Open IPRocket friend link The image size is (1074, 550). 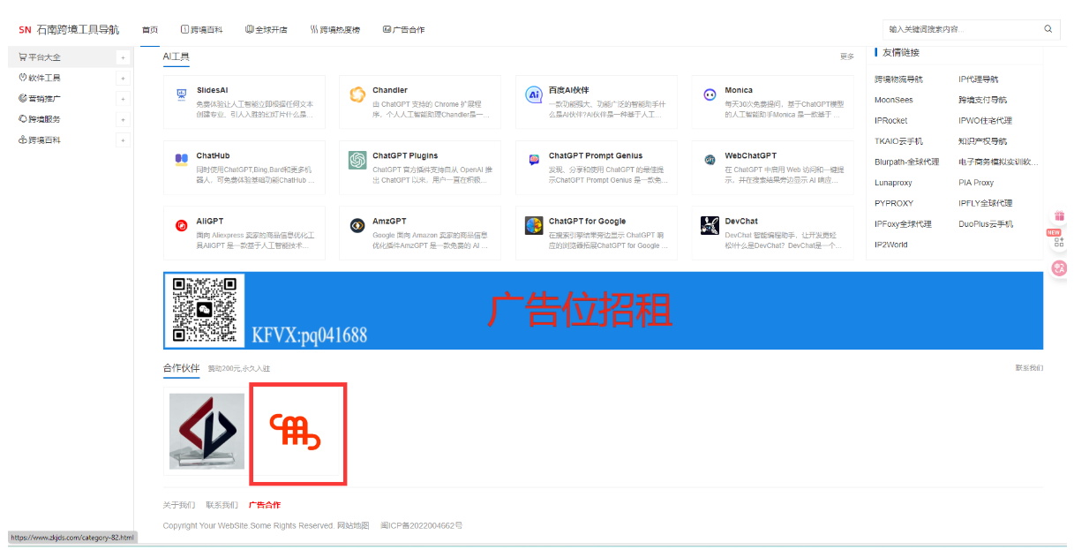coord(890,121)
